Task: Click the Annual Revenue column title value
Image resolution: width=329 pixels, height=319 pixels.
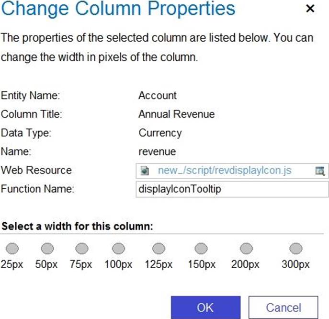Action: (x=176, y=114)
